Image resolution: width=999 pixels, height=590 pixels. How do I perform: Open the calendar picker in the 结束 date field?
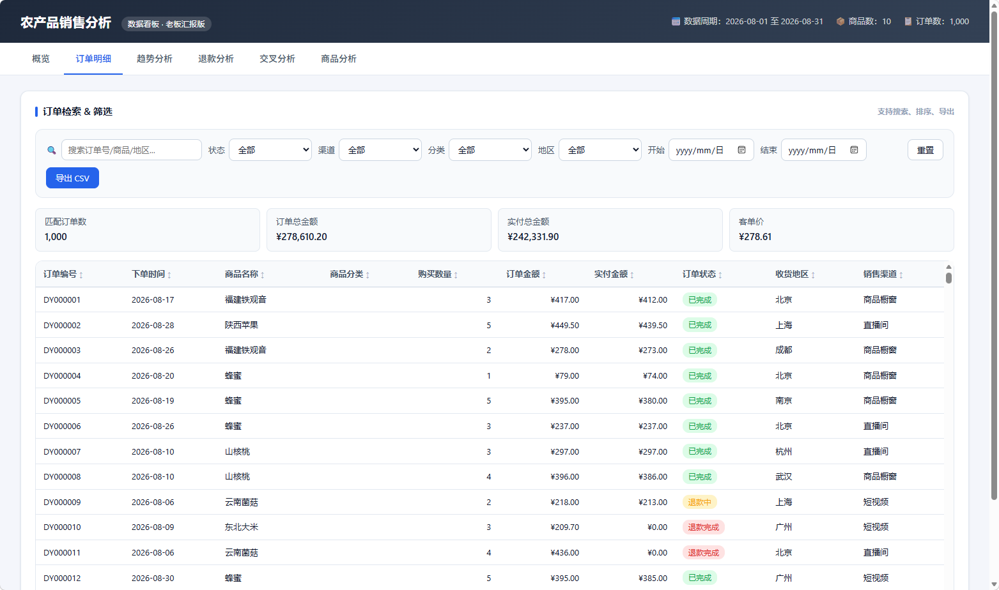point(854,150)
